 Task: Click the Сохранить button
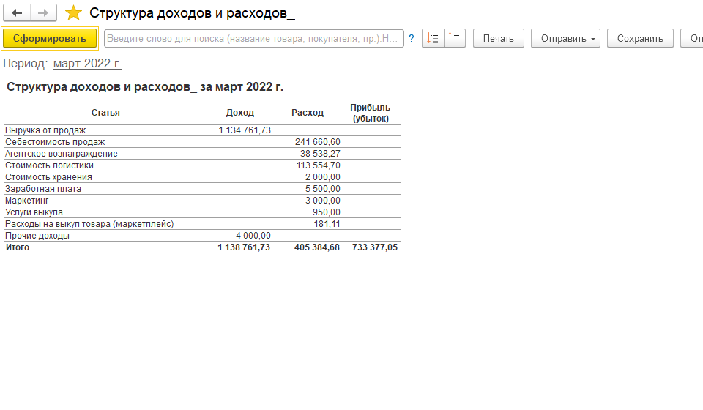(640, 38)
